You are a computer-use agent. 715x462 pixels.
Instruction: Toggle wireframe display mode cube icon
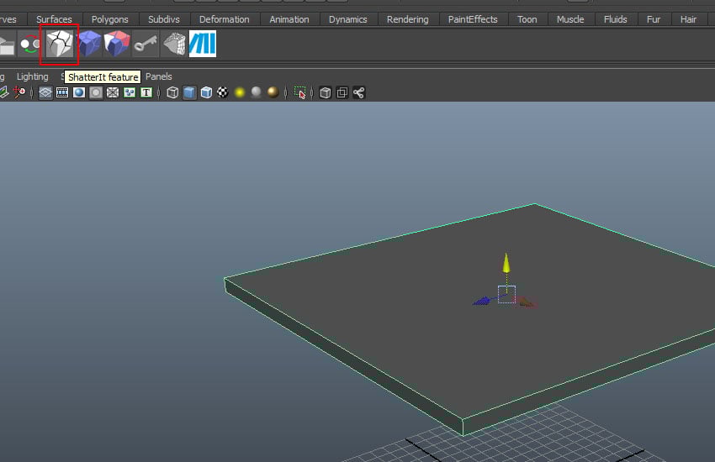tap(172, 92)
